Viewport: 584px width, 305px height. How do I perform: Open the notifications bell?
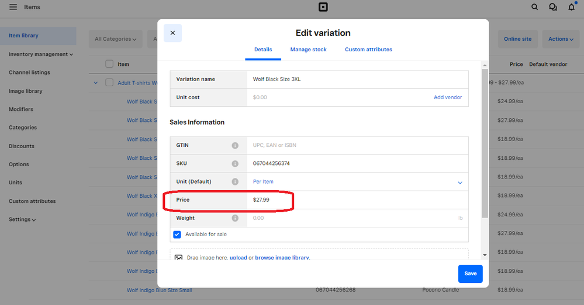pos(571,7)
